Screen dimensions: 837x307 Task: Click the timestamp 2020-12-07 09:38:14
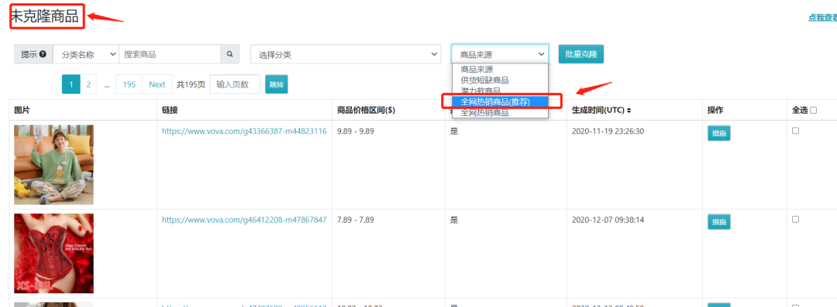coord(608,220)
